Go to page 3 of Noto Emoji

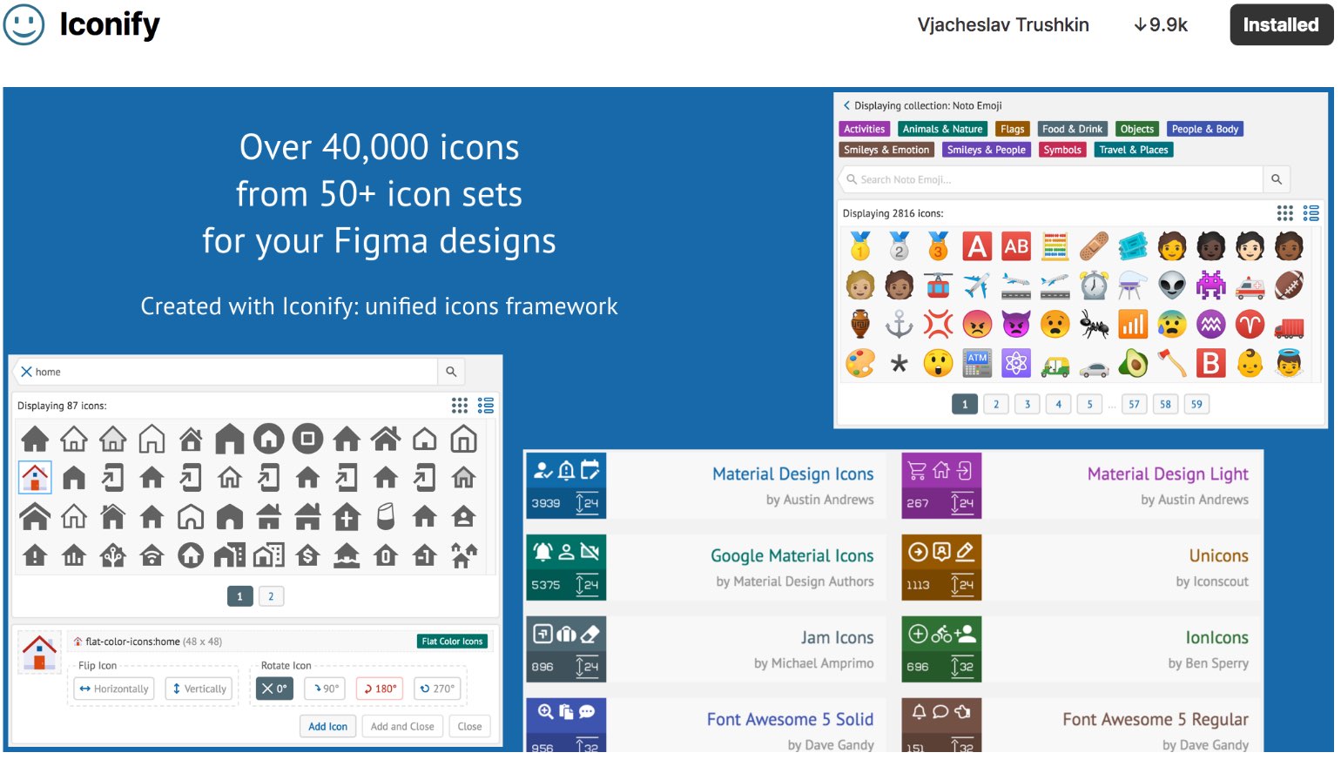[1028, 404]
